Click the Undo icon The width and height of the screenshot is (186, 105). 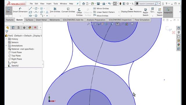(109, 4)
